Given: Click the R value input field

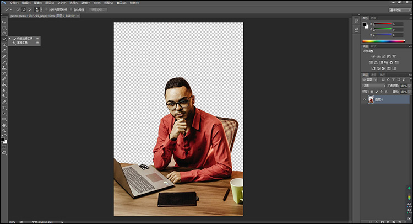Looking at the screenshot, I should 398,24.
